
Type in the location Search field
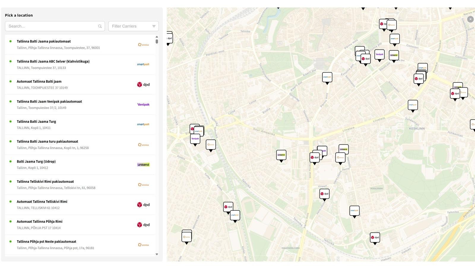(52, 26)
